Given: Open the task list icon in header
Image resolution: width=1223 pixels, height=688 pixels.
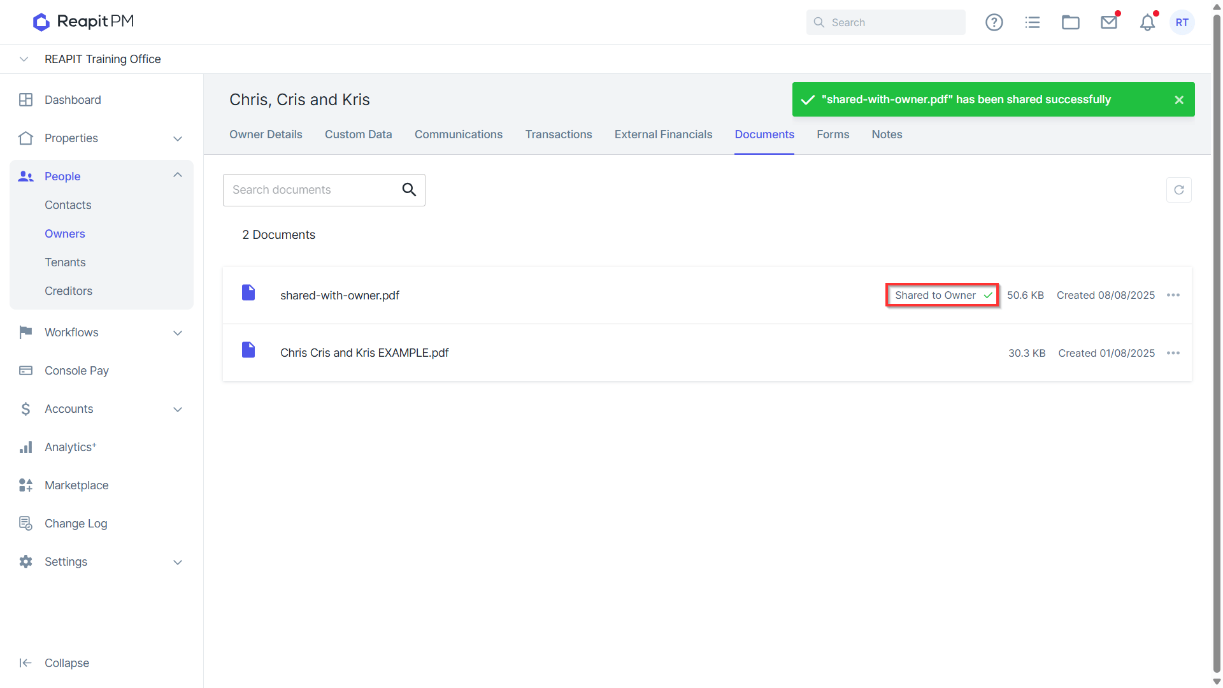Looking at the screenshot, I should tap(1033, 22).
